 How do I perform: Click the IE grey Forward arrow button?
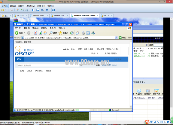click(29, 33)
